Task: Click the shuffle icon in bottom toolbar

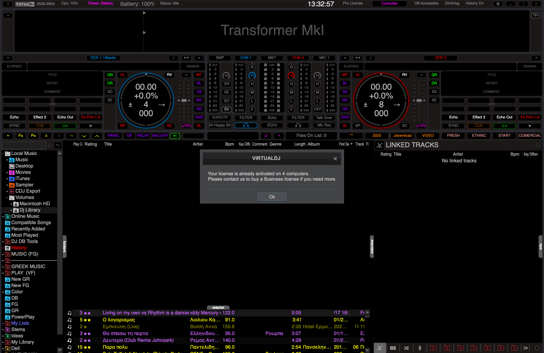Action: coord(406,348)
